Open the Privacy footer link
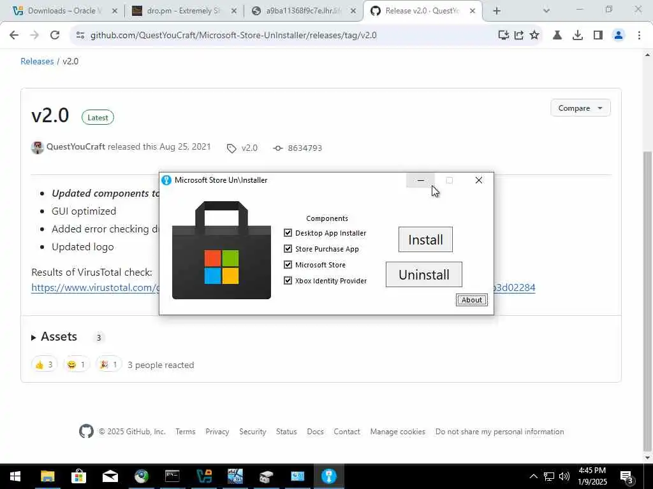Image resolution: width=653 pixels, height=489 pixels. click(x=217, y=432)
